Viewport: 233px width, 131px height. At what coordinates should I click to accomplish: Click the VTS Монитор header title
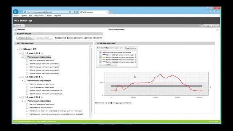pos(23,21)
